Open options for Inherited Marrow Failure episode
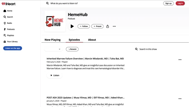Viewport: 189px width, 107px height. point(180,60)
